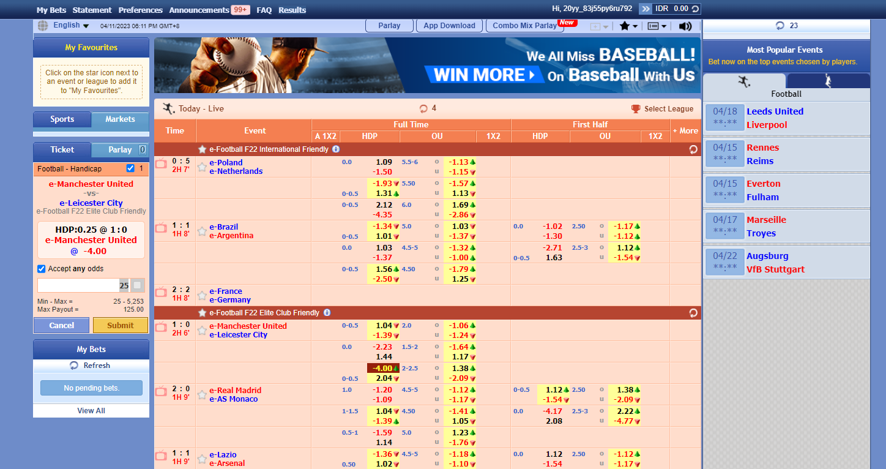Viewport: 886px width, 469px height.
Task: Expand the favourites star dropdown in toolbar
Action: point(628,26)
